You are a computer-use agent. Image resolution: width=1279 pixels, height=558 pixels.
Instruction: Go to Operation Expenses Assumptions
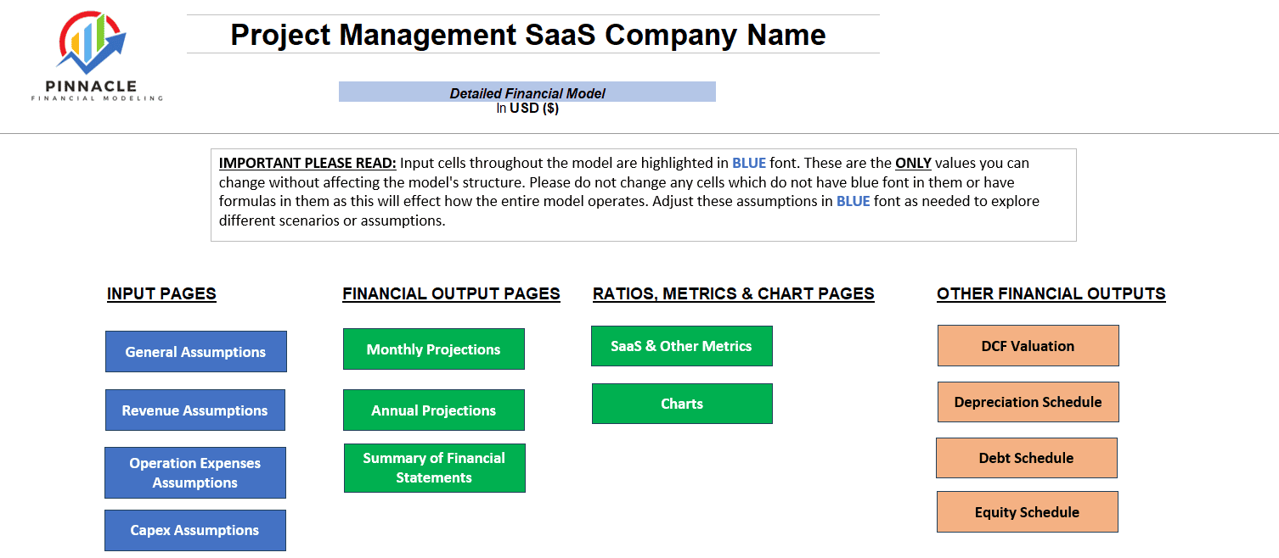pyautogui.click(x=195, y=473)
